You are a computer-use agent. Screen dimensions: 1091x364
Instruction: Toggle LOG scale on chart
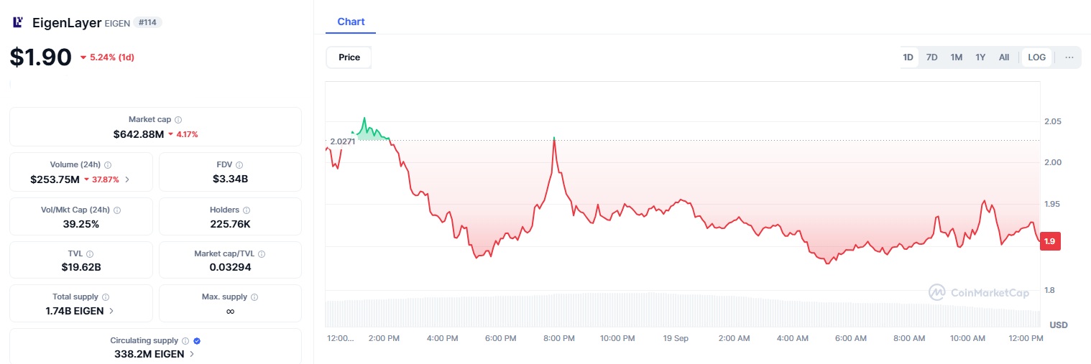point(1037,57)
